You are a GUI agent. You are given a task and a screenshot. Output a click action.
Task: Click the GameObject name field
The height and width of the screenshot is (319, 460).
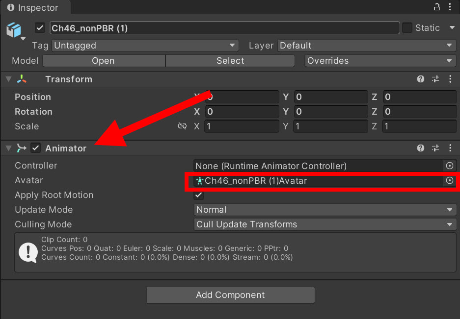[x=225, y=28]
